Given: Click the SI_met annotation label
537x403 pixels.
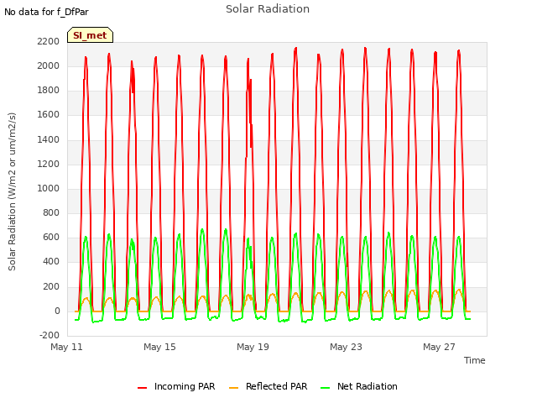Looking at the screenshot, I should [90, 35].
